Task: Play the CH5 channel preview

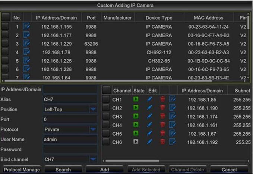Action: point(136,133)
